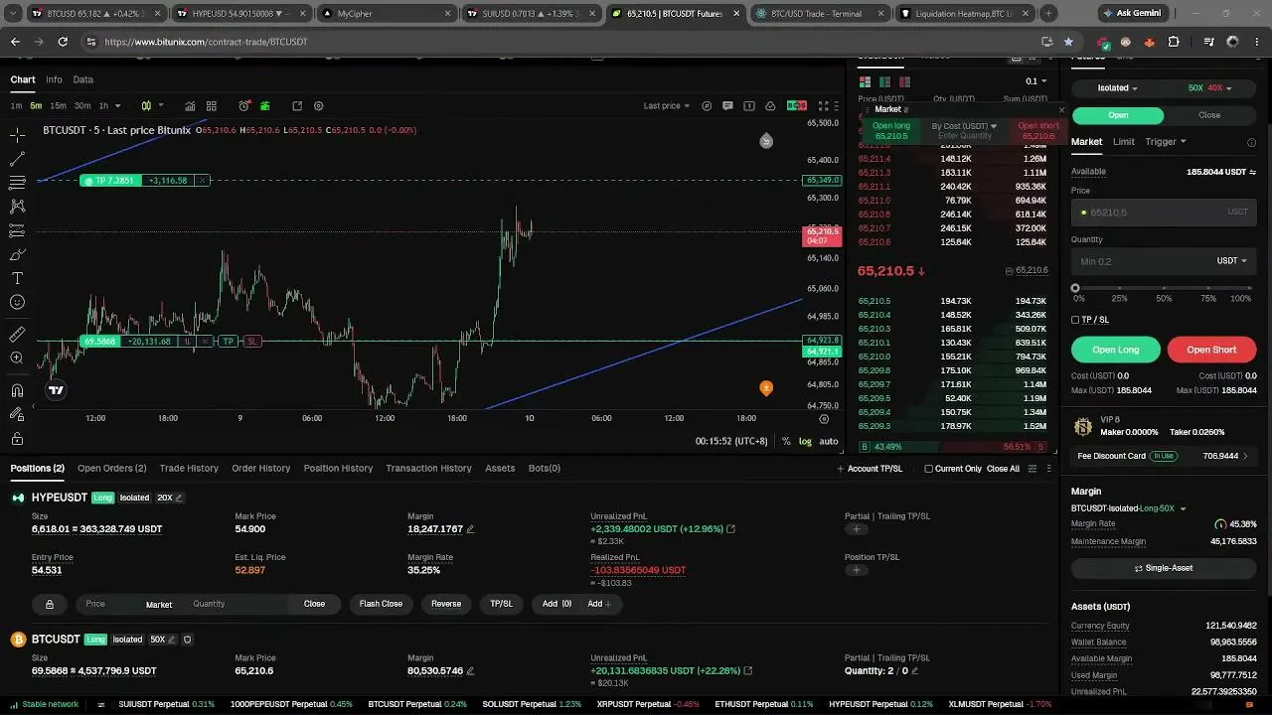Open the Last price source dropdown

point(666,106)
